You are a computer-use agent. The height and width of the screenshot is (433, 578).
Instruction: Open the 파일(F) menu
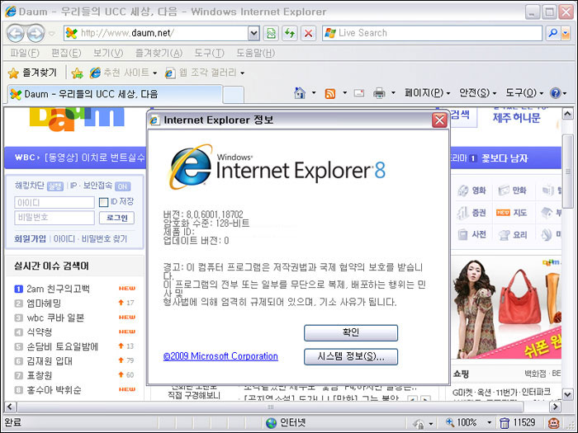(x=25, y=54)
